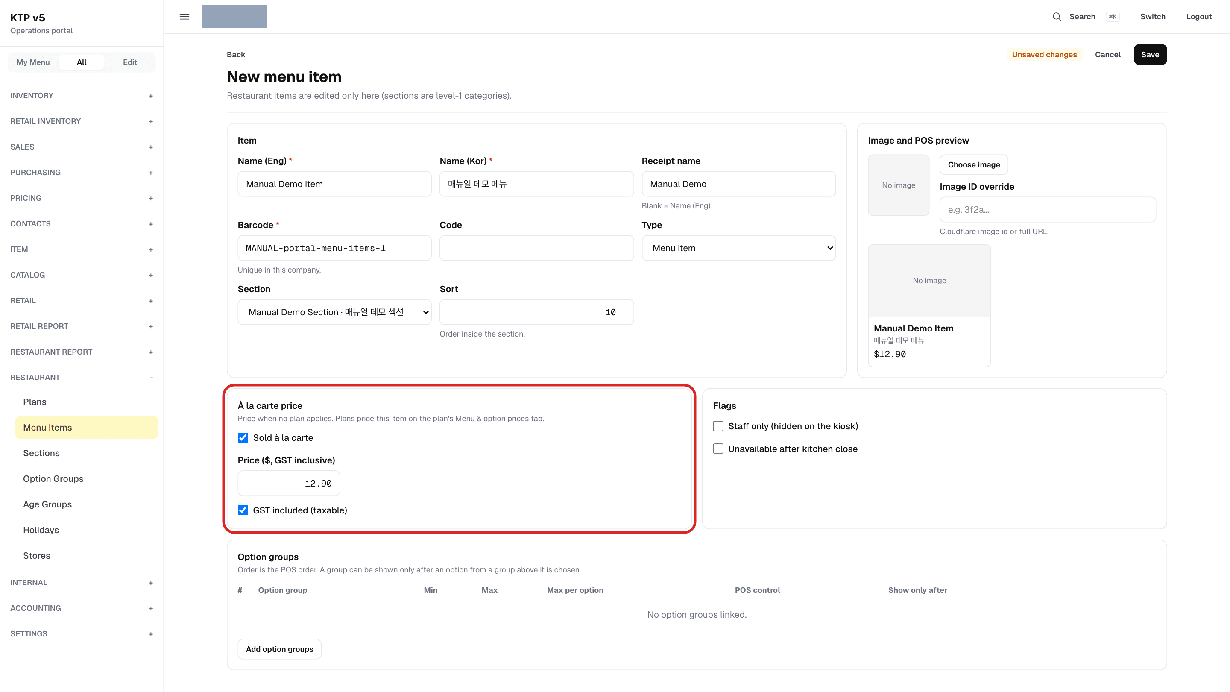
Task: Expand the INVENTORY section plus icon
Action: point(151,96)
